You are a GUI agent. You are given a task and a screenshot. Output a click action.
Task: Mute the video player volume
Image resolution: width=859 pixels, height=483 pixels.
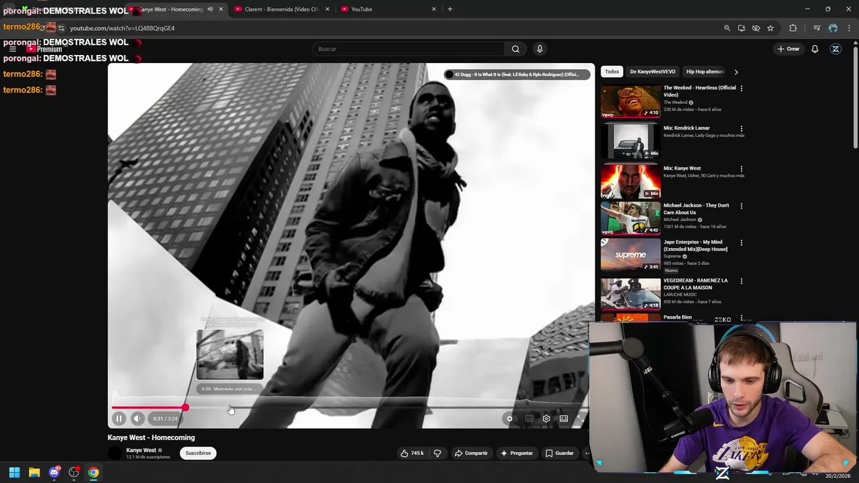pos(137,419)
